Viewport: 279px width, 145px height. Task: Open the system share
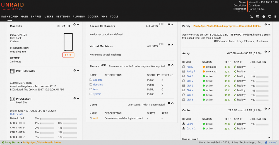click(x=97, y=94)
